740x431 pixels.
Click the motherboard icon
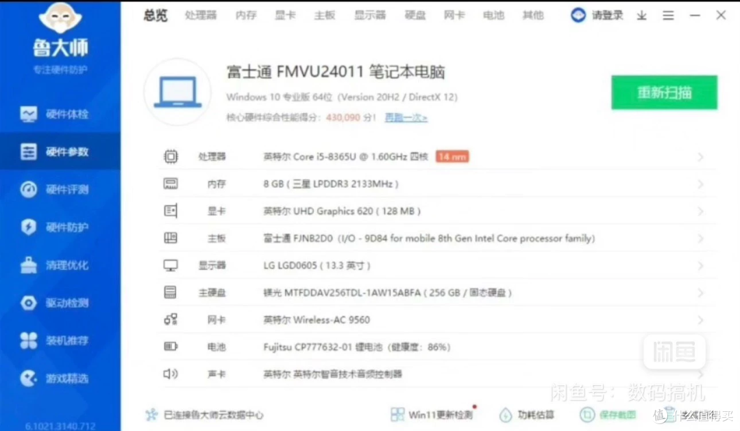pyautogui.click(x=171, y=238)
